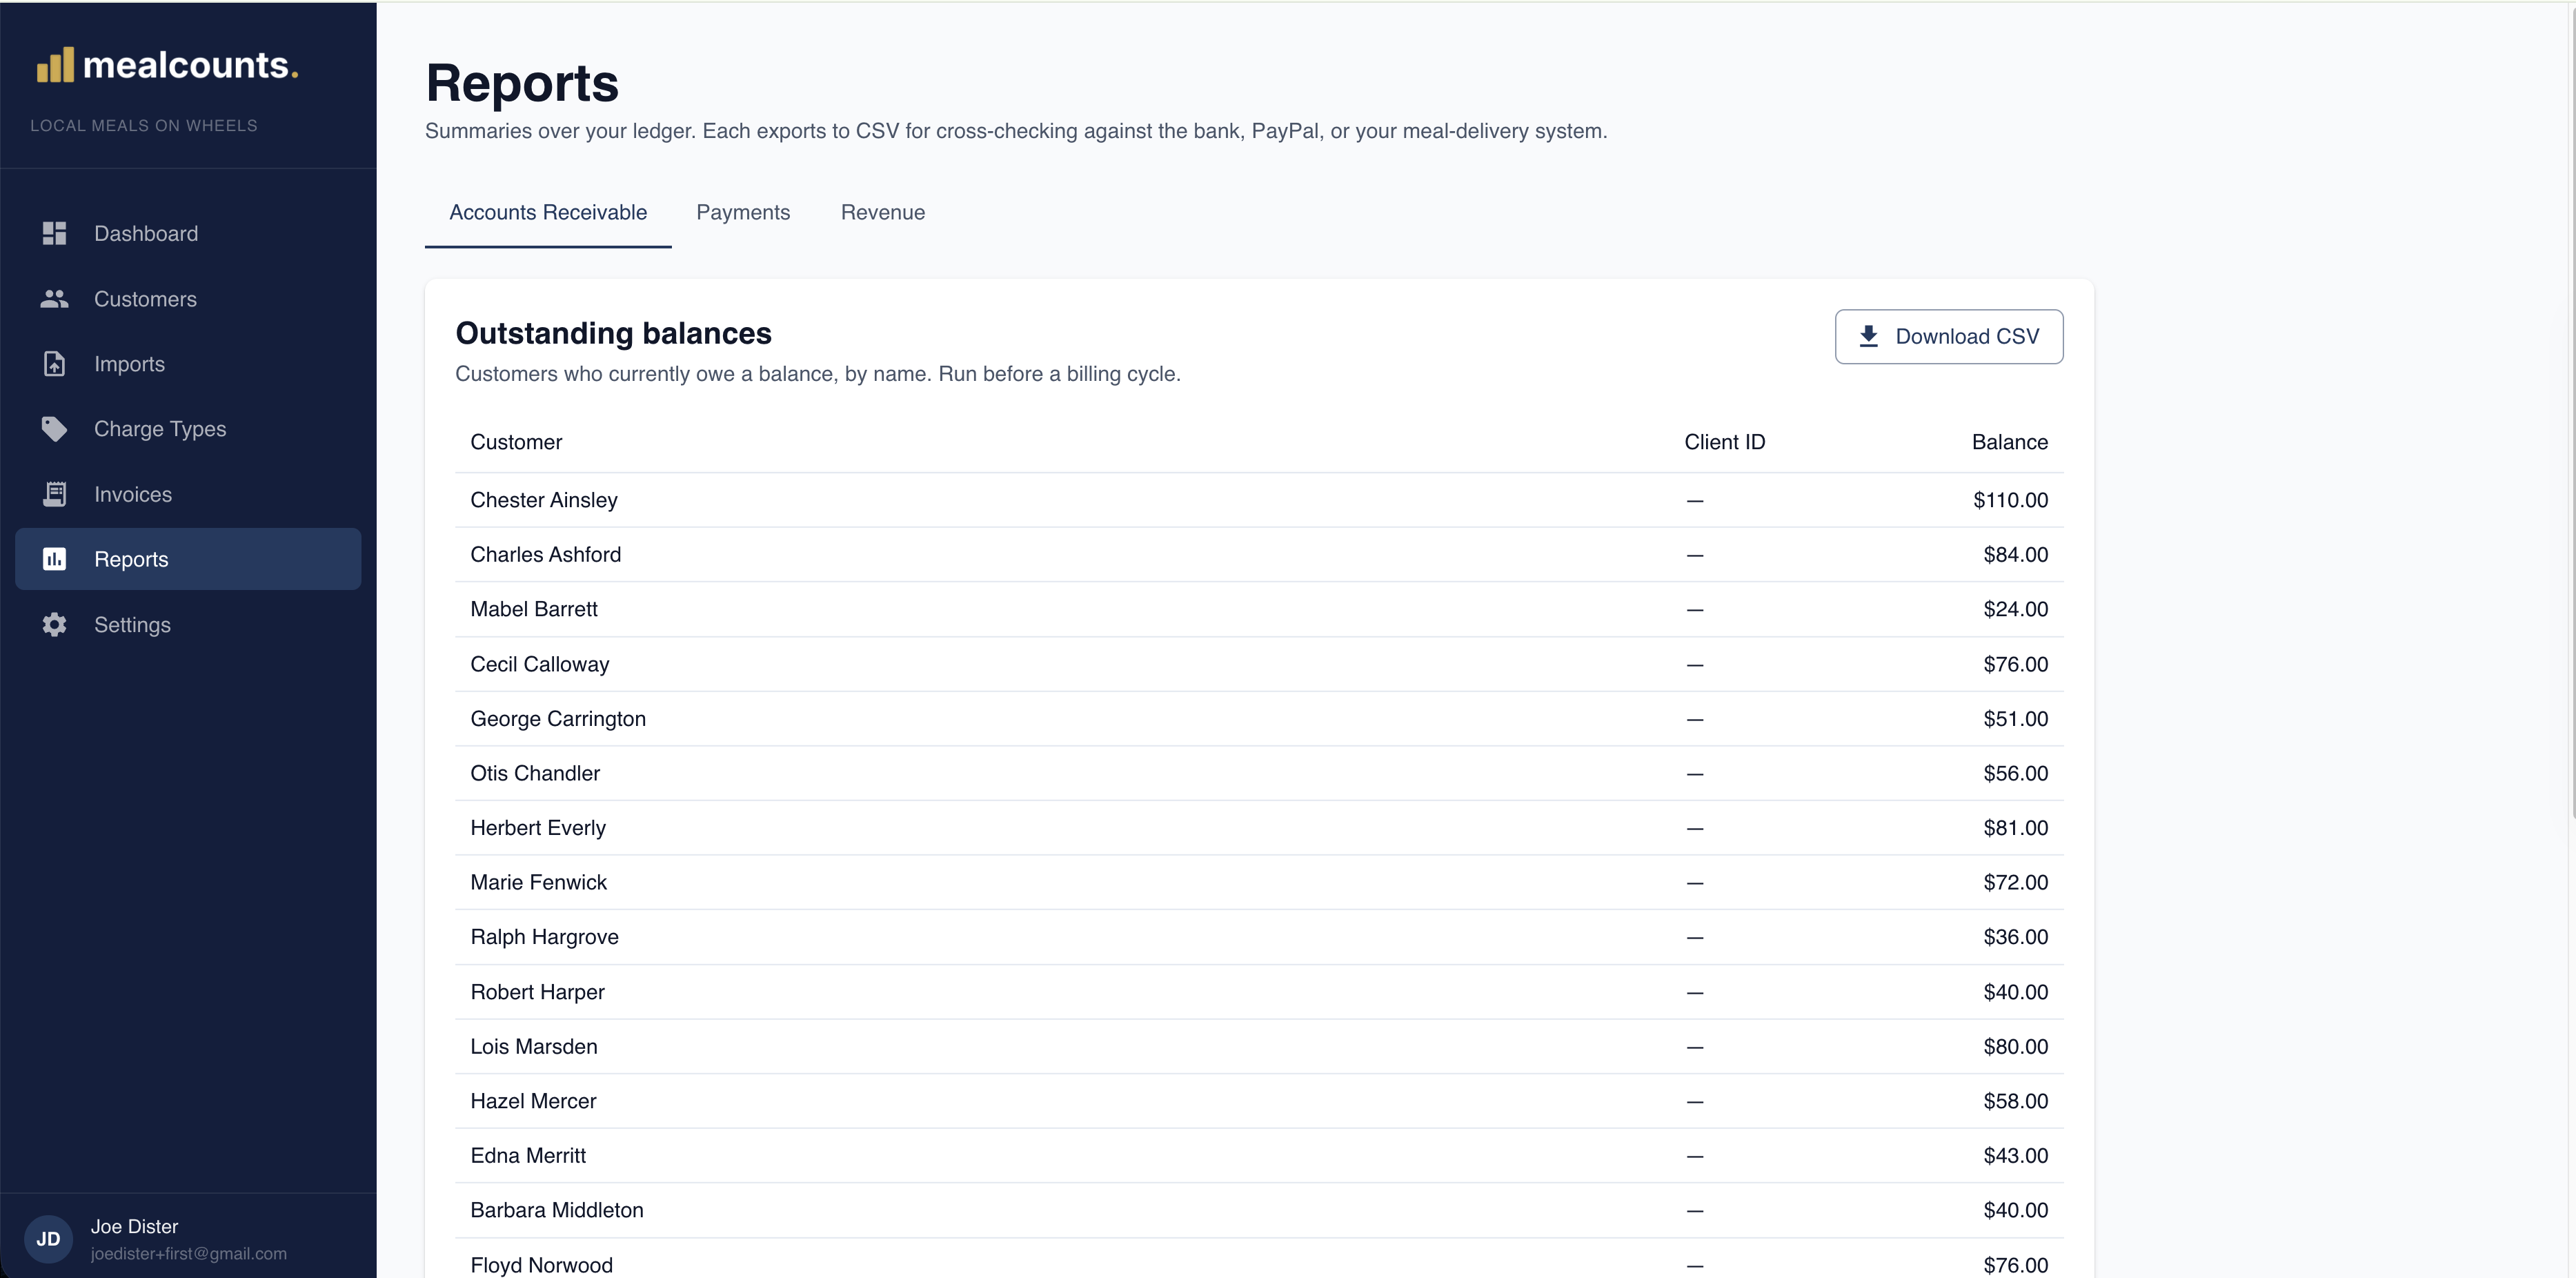This screenshot has width=2576, height=1278.
Task: Open the Invoices receipt icon
Action: (54, 494)
